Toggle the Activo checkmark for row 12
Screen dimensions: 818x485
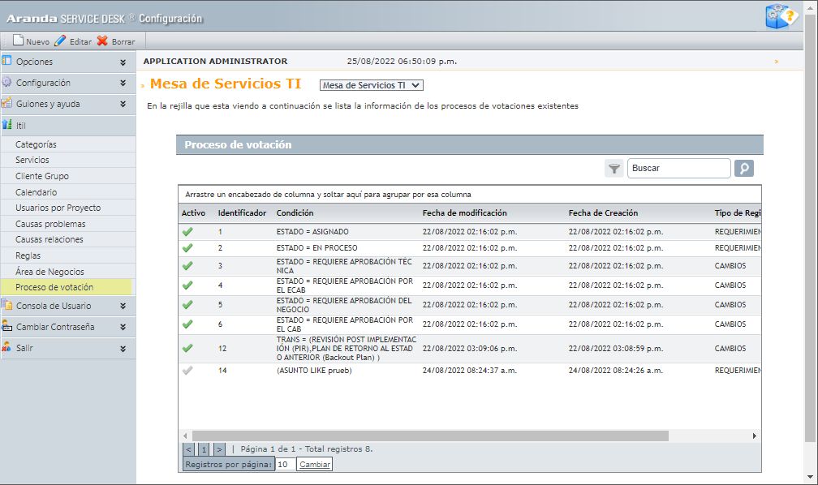[x=188, y=348]
